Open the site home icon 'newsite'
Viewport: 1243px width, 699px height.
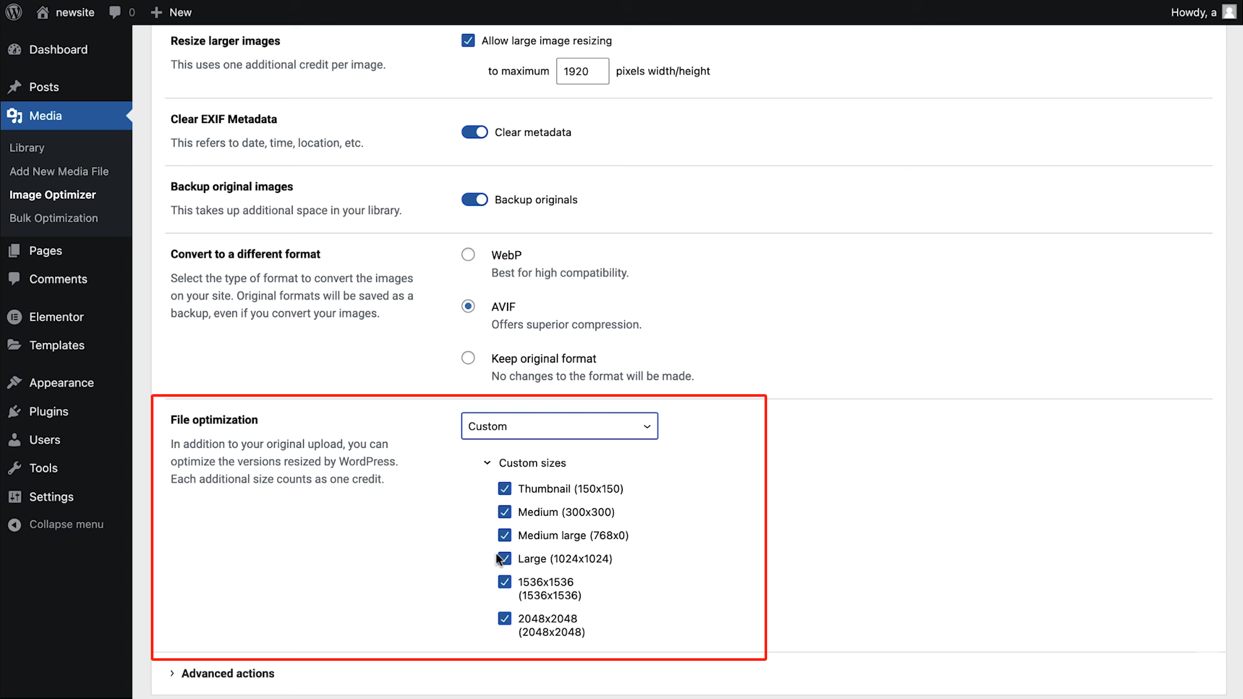click(x=43, y=12)
